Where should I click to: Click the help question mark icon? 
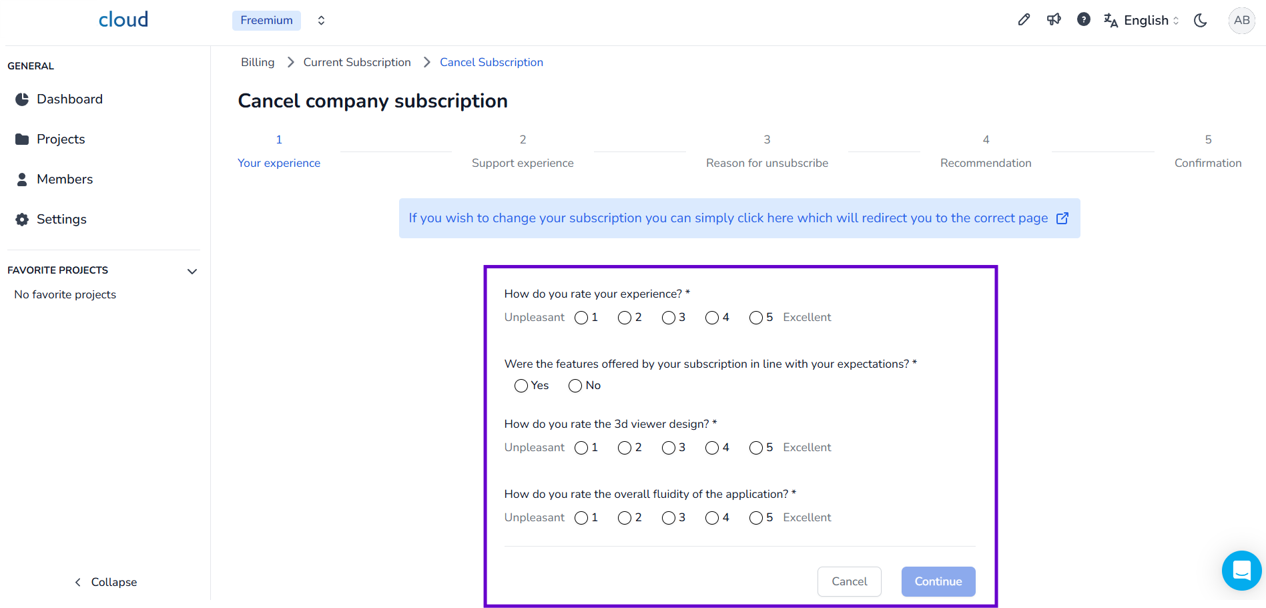click(x=1084, y=20)
